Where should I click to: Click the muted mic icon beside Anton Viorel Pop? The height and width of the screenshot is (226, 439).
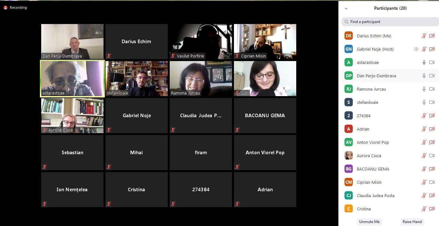pyautogui.click(x=424, y=143)
